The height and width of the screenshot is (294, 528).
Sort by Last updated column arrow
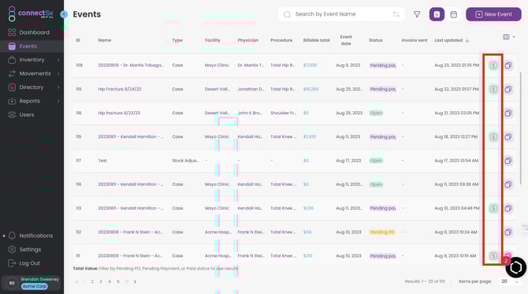pos(467,40)
